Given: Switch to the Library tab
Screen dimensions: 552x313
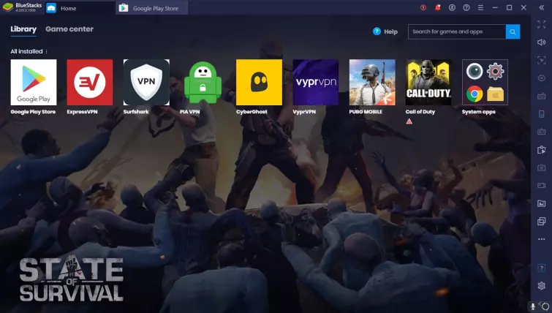Looking at the screenshot, I should pyautogui.click(x=23, y=29).
